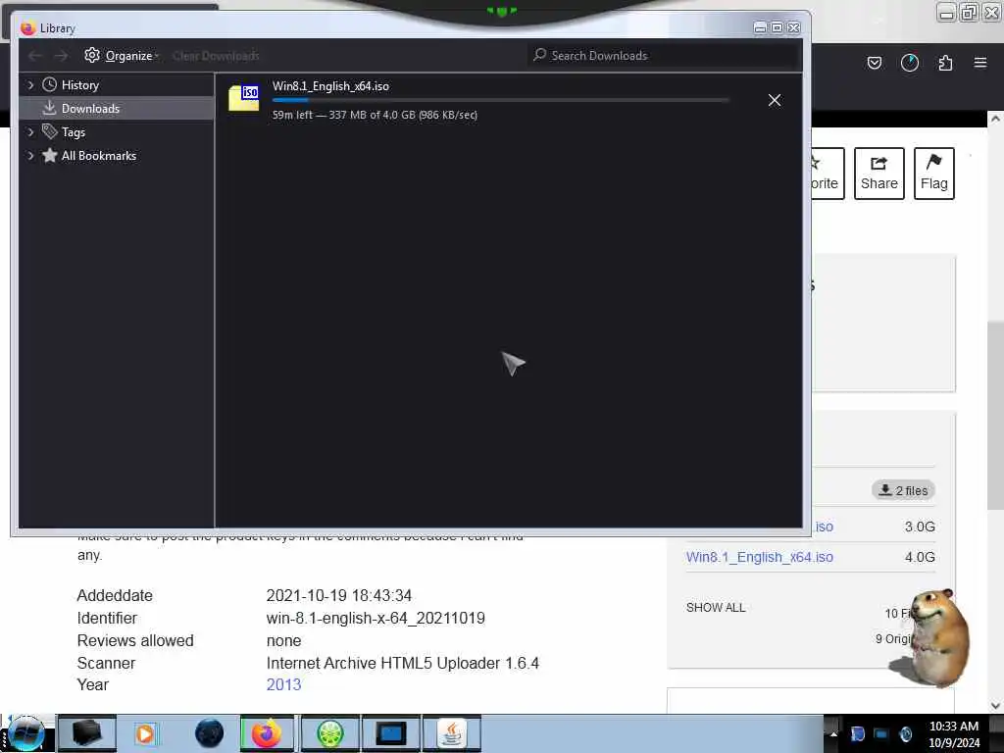Focus the Search Downloads field
Viewport: 1004px width, 753px height.
point(664,56)
